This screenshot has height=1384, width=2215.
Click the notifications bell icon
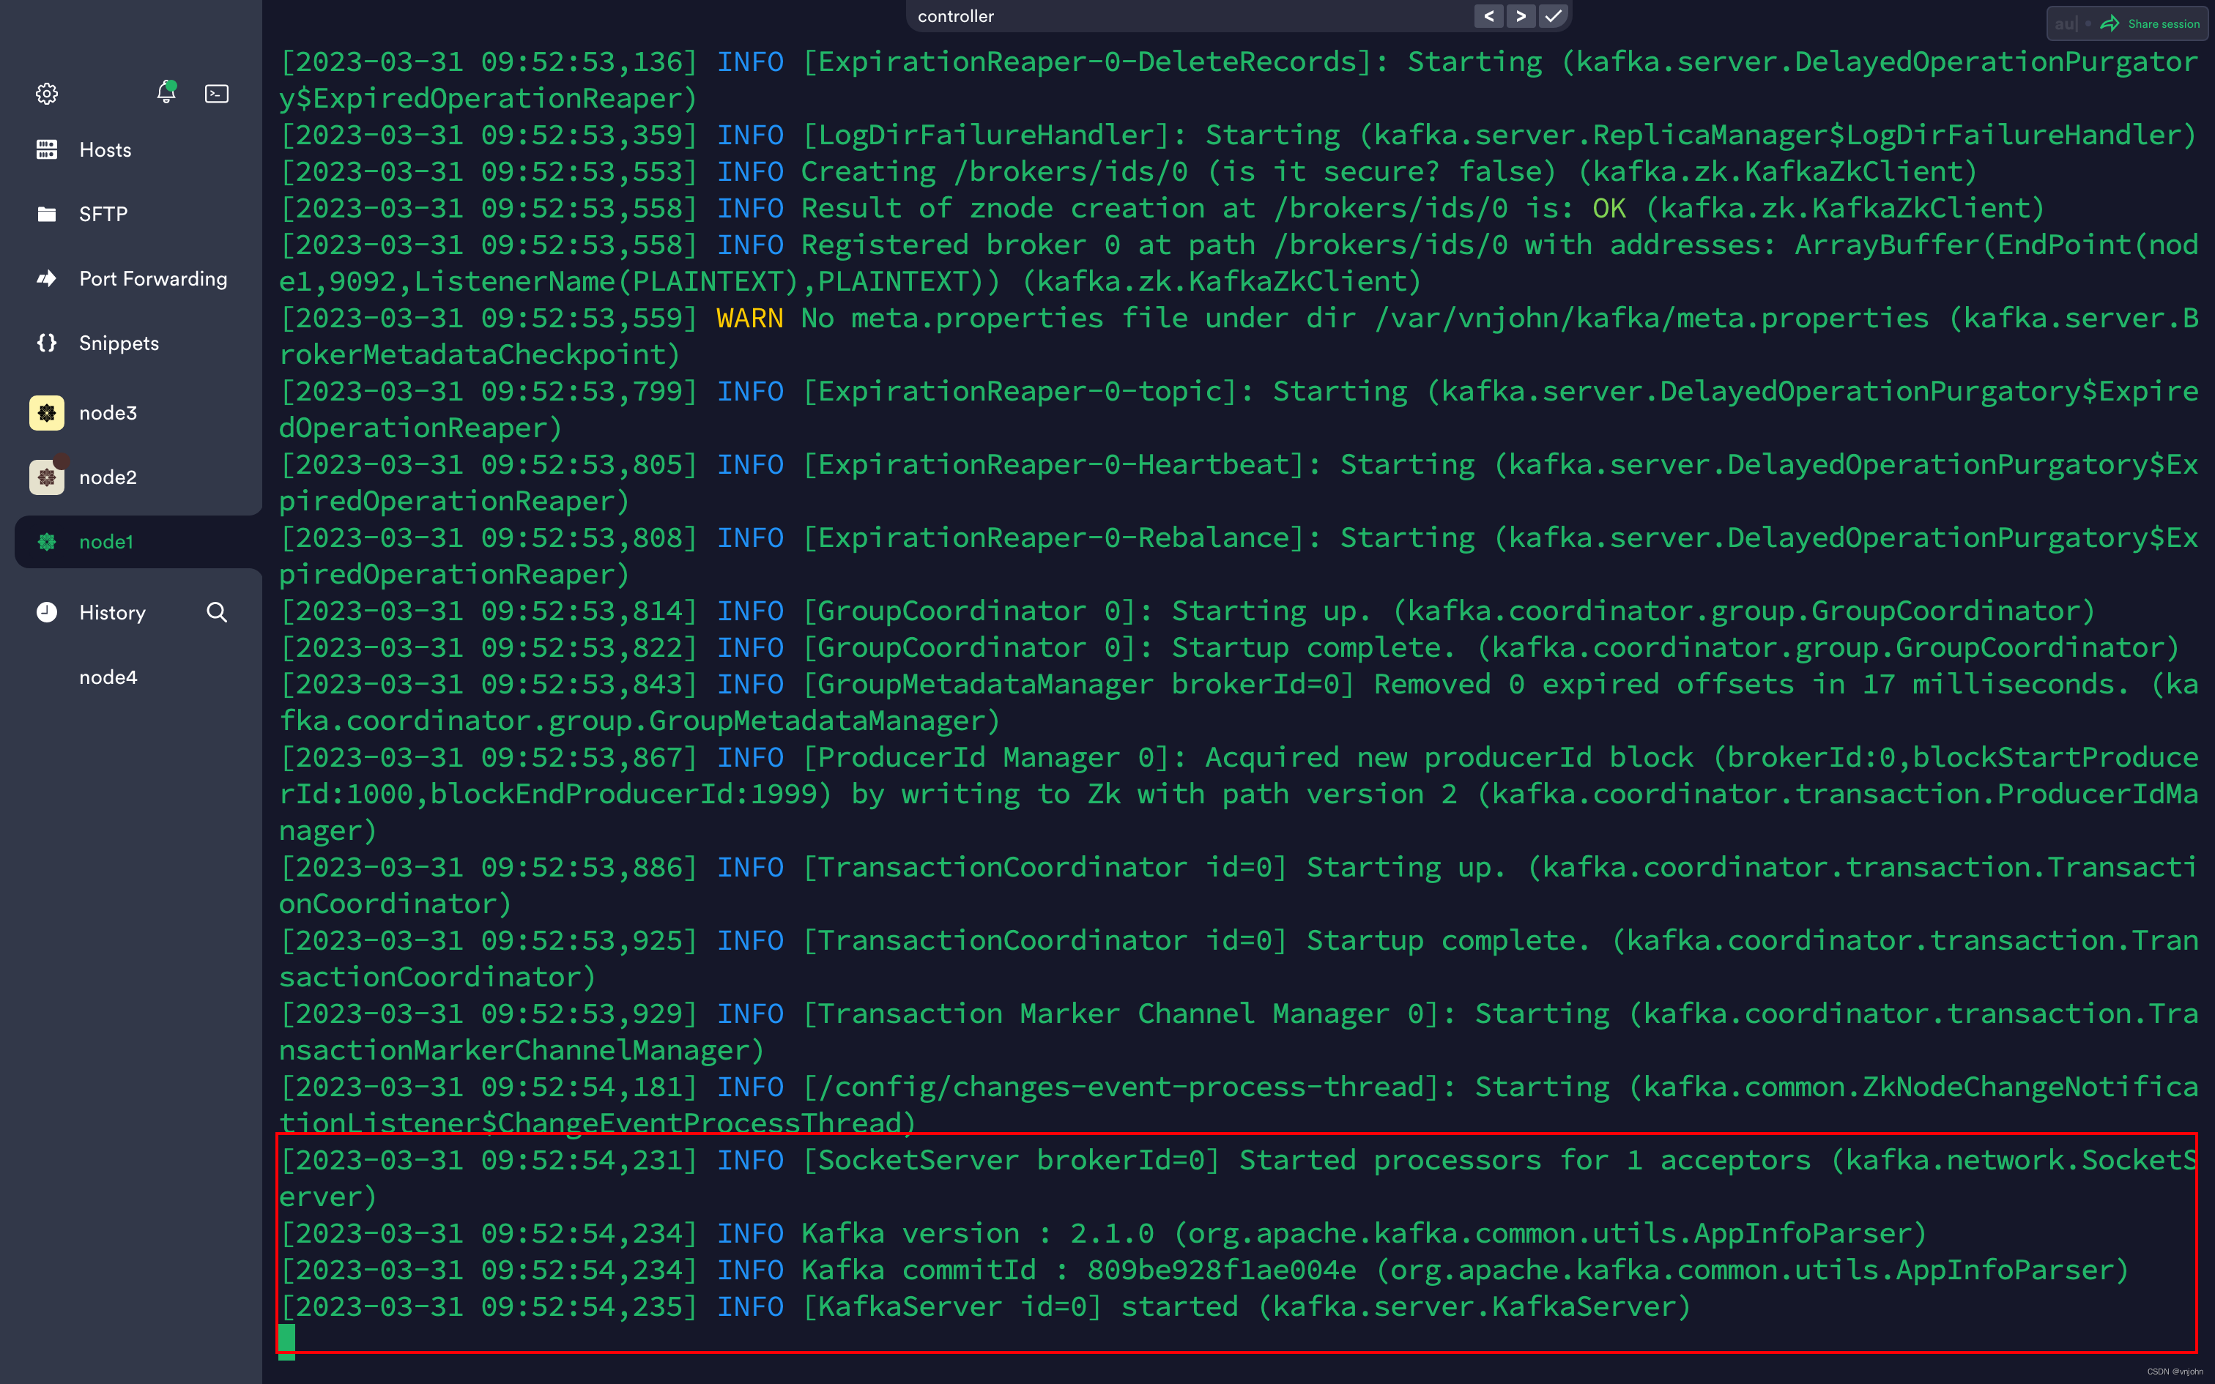pos(166,92)
